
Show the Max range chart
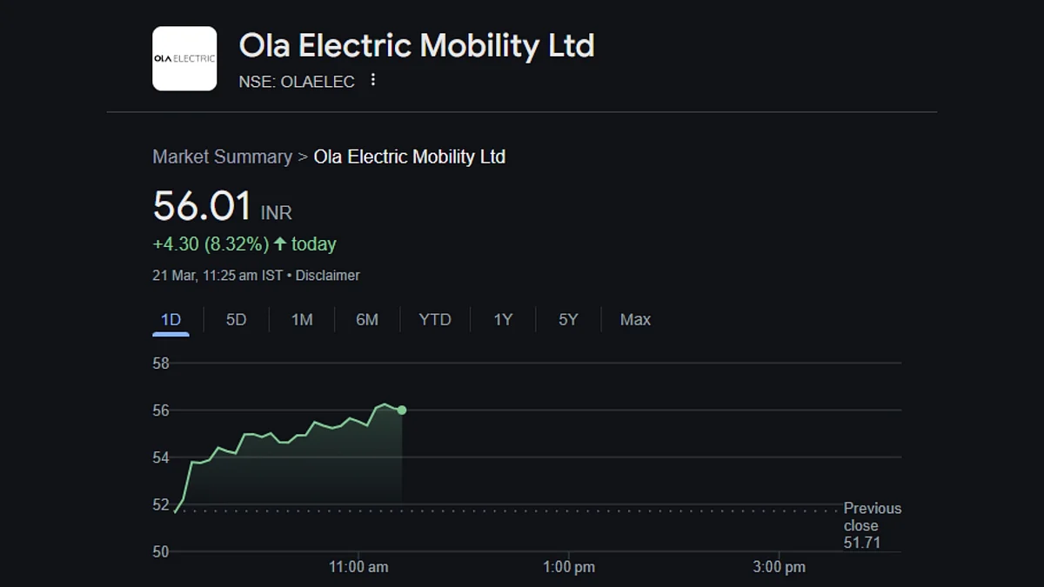coord(635,320)
